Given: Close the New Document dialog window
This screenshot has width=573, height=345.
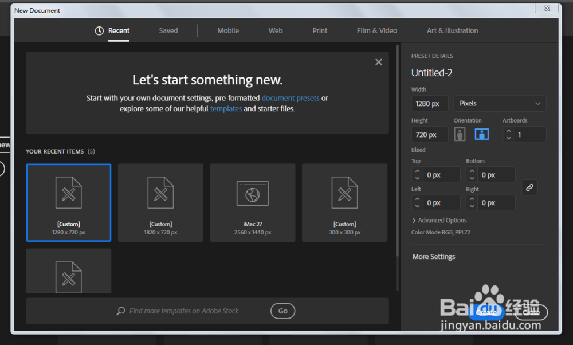Looking at the screenshot, I should click(547, 8).
